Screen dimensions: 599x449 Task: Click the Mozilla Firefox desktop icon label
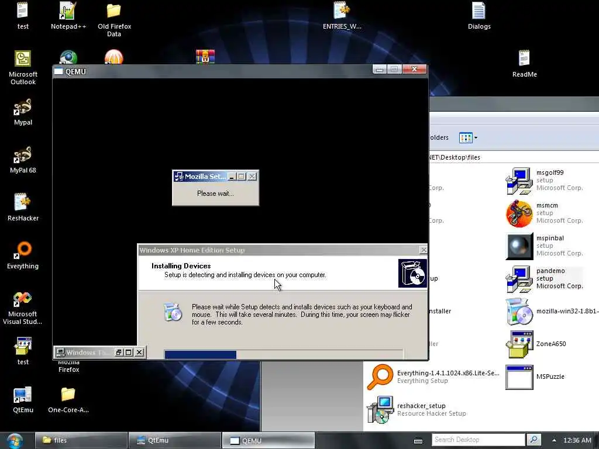click(69, 366)
